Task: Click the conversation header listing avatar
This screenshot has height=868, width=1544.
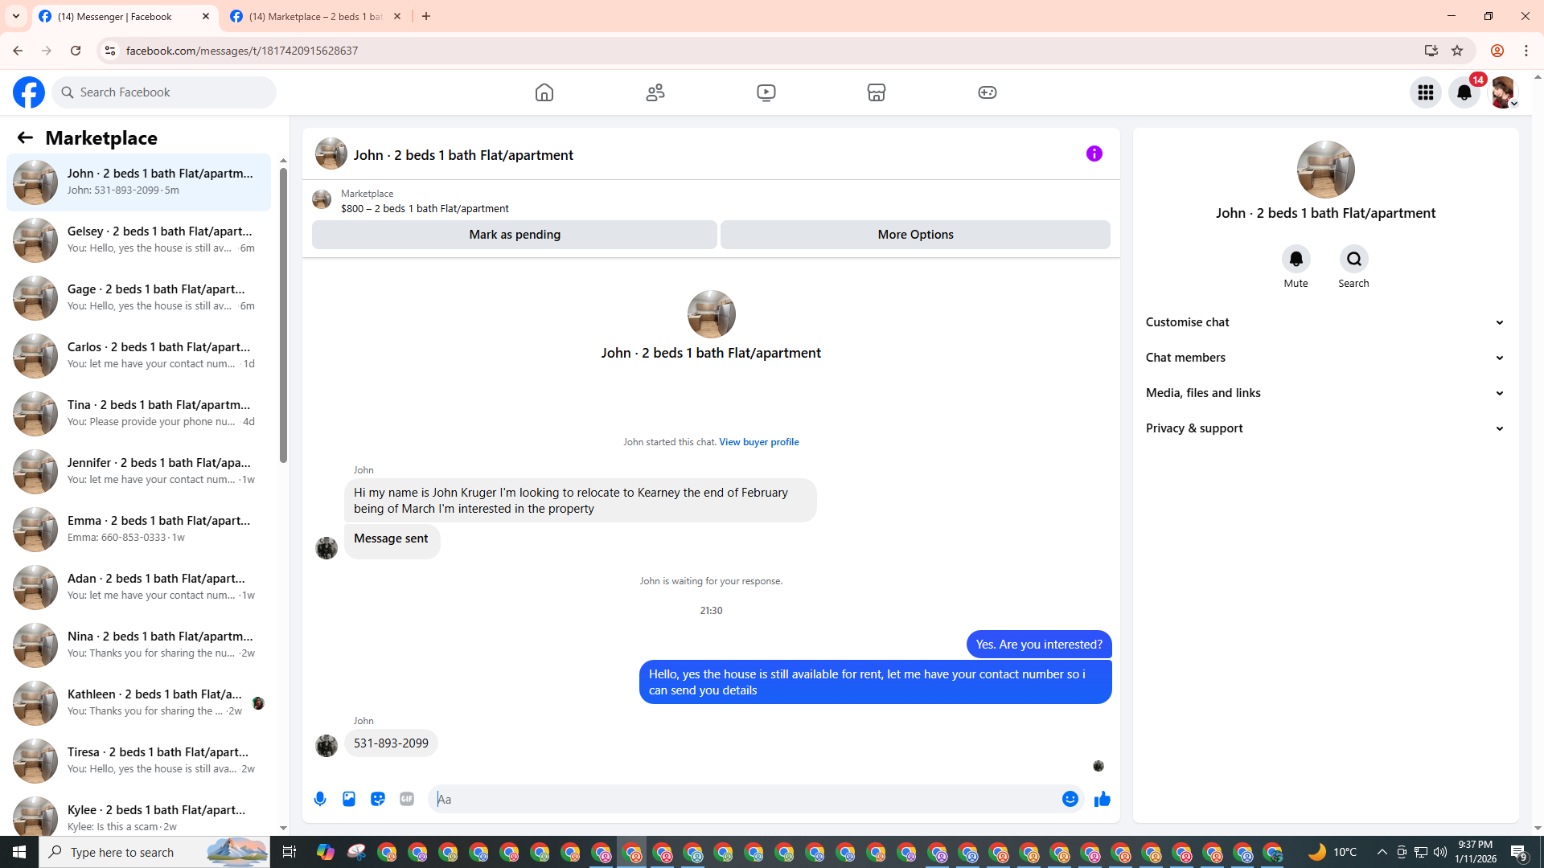Action: [331, 154]
